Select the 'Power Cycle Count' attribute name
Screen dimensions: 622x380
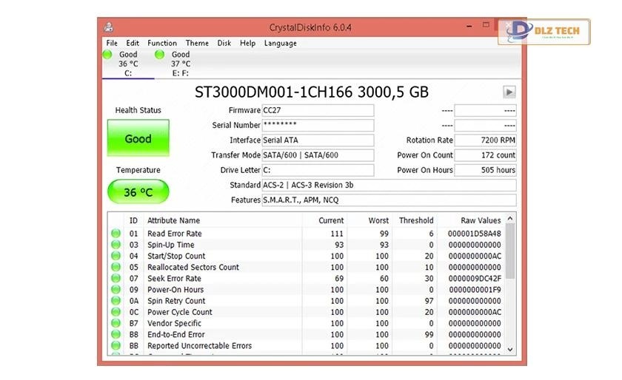pos(180,311)
